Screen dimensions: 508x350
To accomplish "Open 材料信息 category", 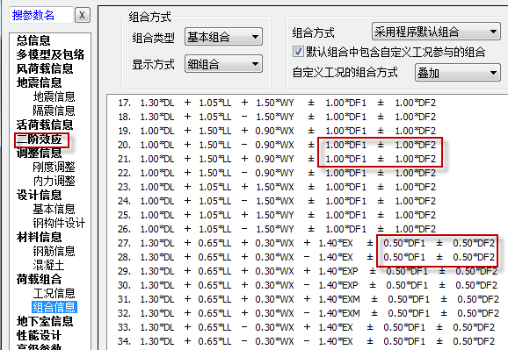I will (39, 237).
